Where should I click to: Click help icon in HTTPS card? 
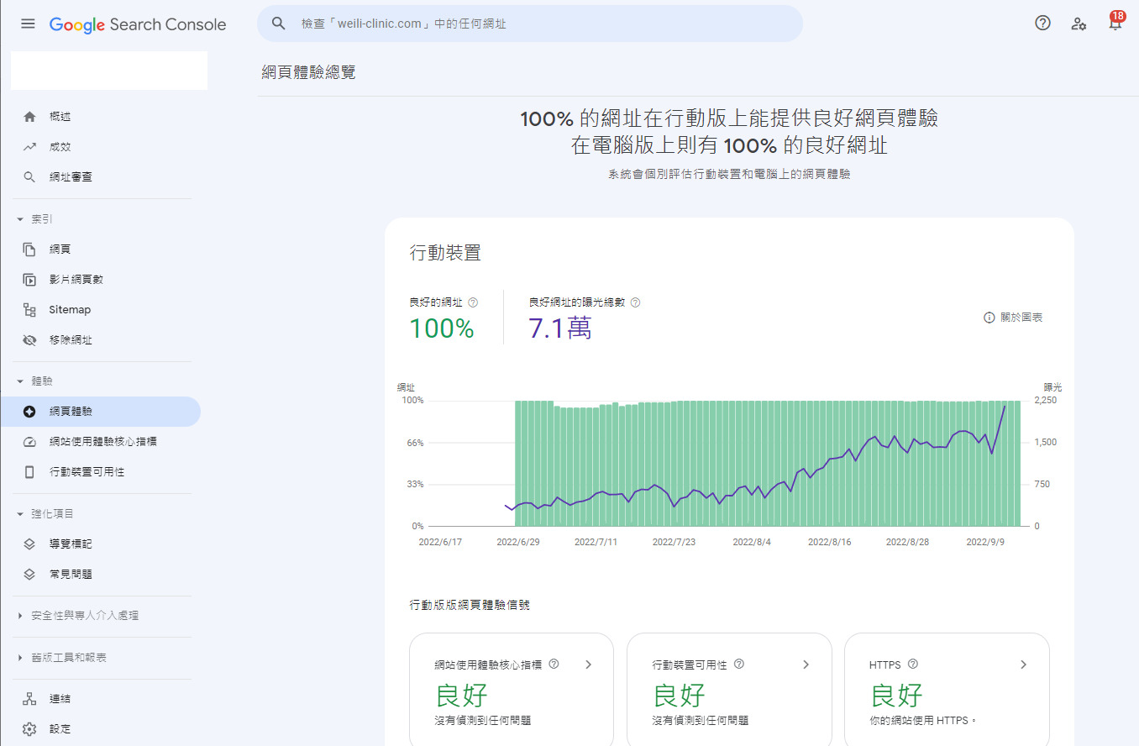913,664
